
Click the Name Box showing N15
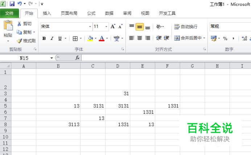click(24, 58)
